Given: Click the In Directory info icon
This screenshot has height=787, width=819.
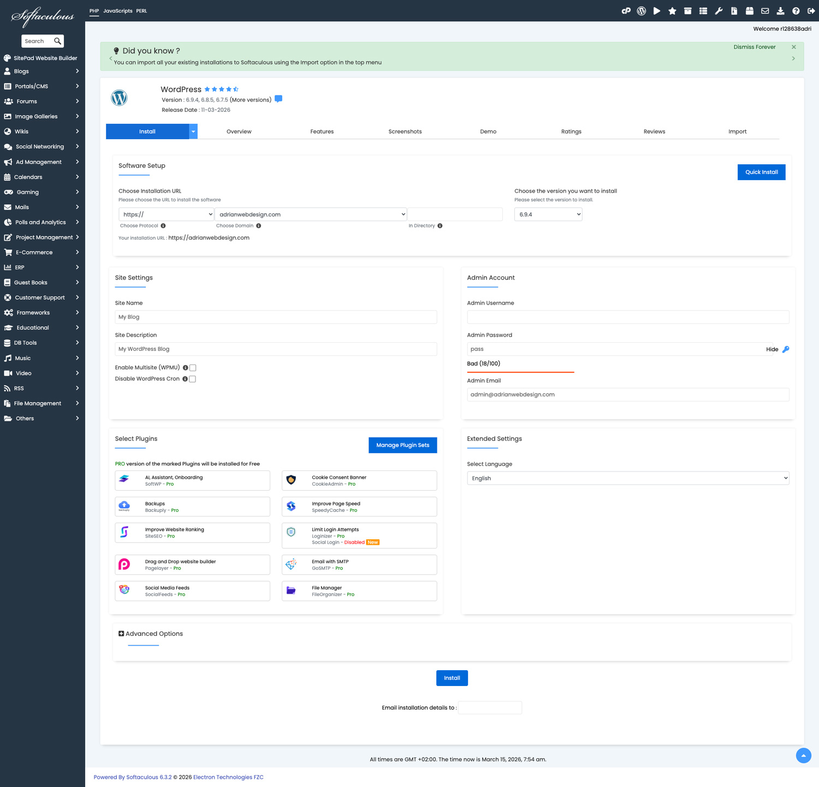Looking at the screenshot, I should click(440, 226).
